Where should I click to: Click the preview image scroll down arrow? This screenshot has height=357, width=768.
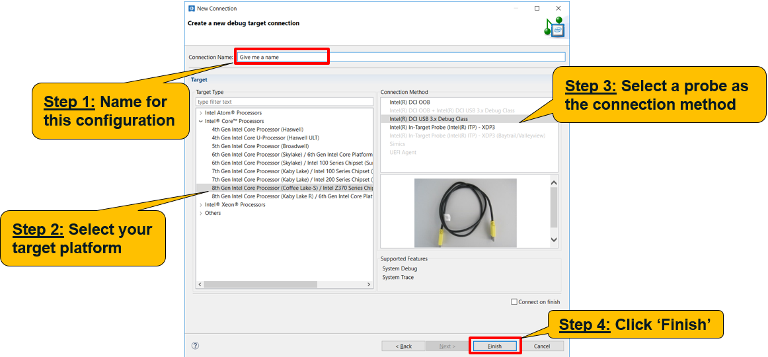(x=554, y=239)
